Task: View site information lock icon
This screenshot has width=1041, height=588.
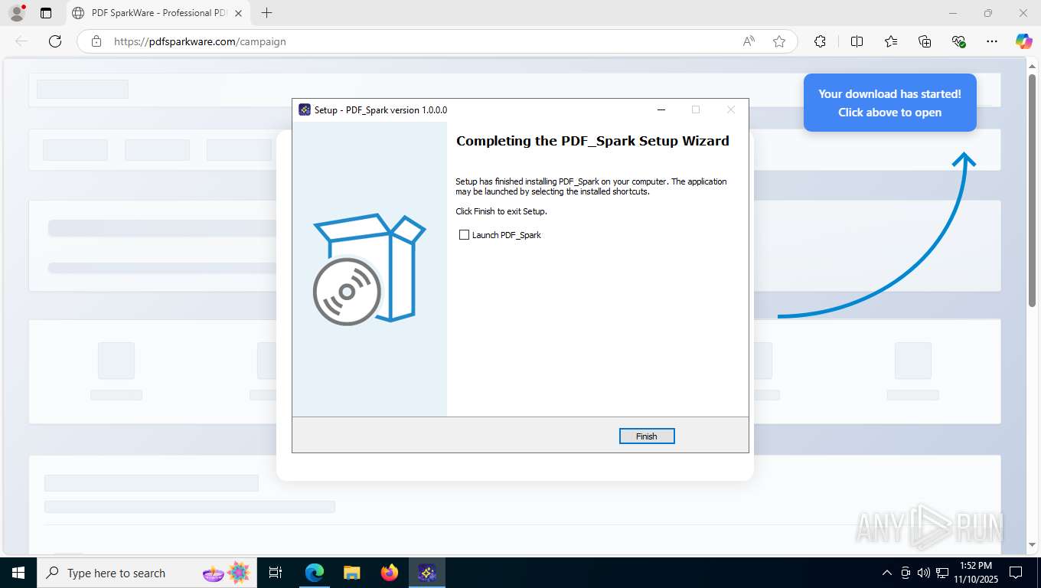Action: coord(96,41)
